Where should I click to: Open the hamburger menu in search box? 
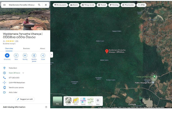(x=4, y=5)
